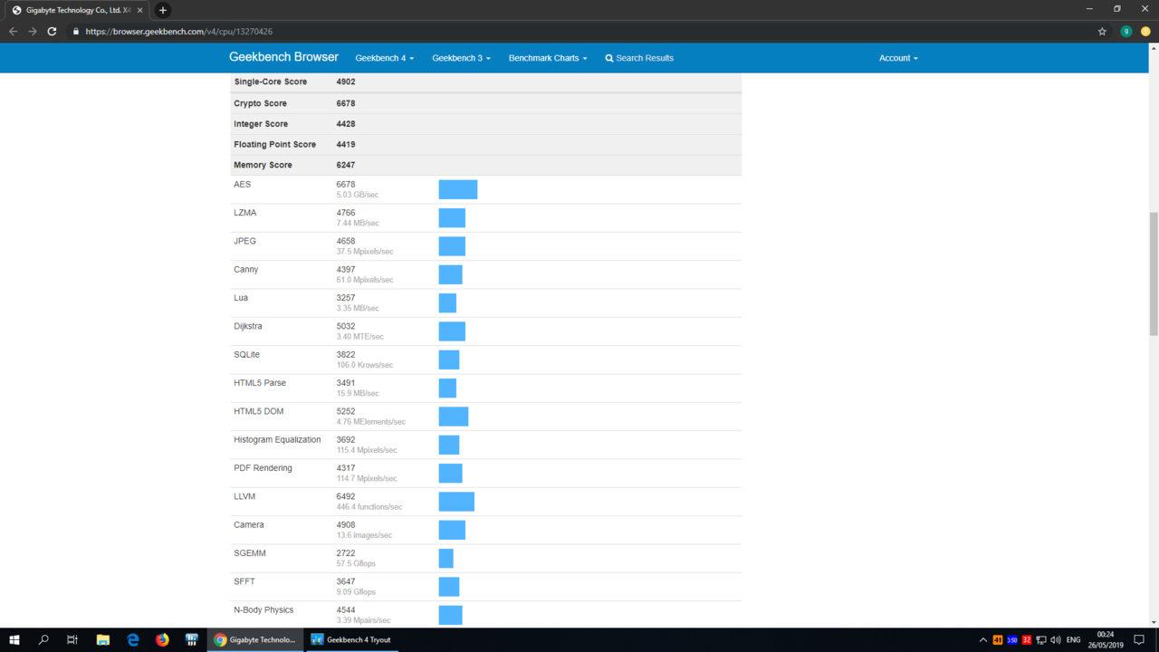Reload the page with the refresh icon
1159x652 pixels.
click(52, 31)
